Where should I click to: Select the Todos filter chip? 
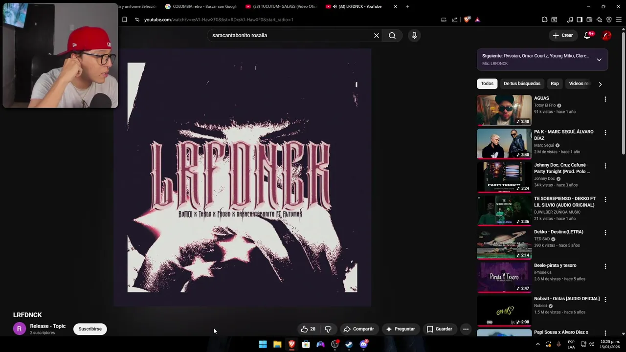[487, 84]
